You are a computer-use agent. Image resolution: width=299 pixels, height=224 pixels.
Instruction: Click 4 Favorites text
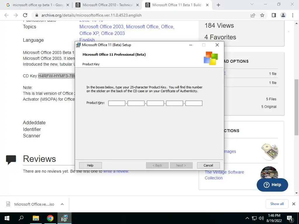[220, 37]
